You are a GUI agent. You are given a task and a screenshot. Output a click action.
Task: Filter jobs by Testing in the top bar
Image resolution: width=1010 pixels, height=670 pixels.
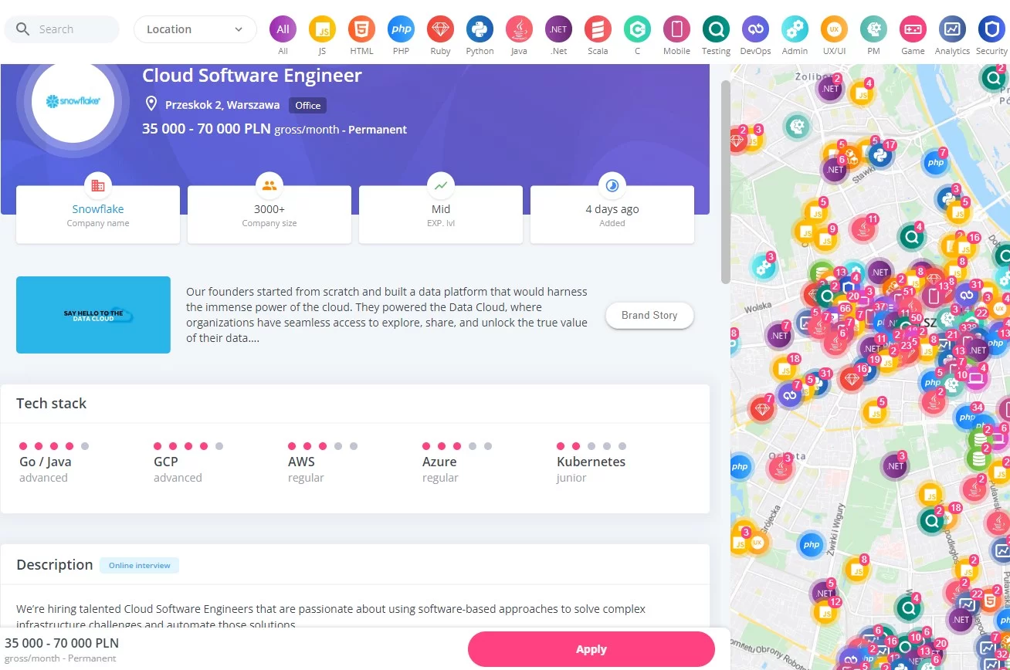click(716, 29)
